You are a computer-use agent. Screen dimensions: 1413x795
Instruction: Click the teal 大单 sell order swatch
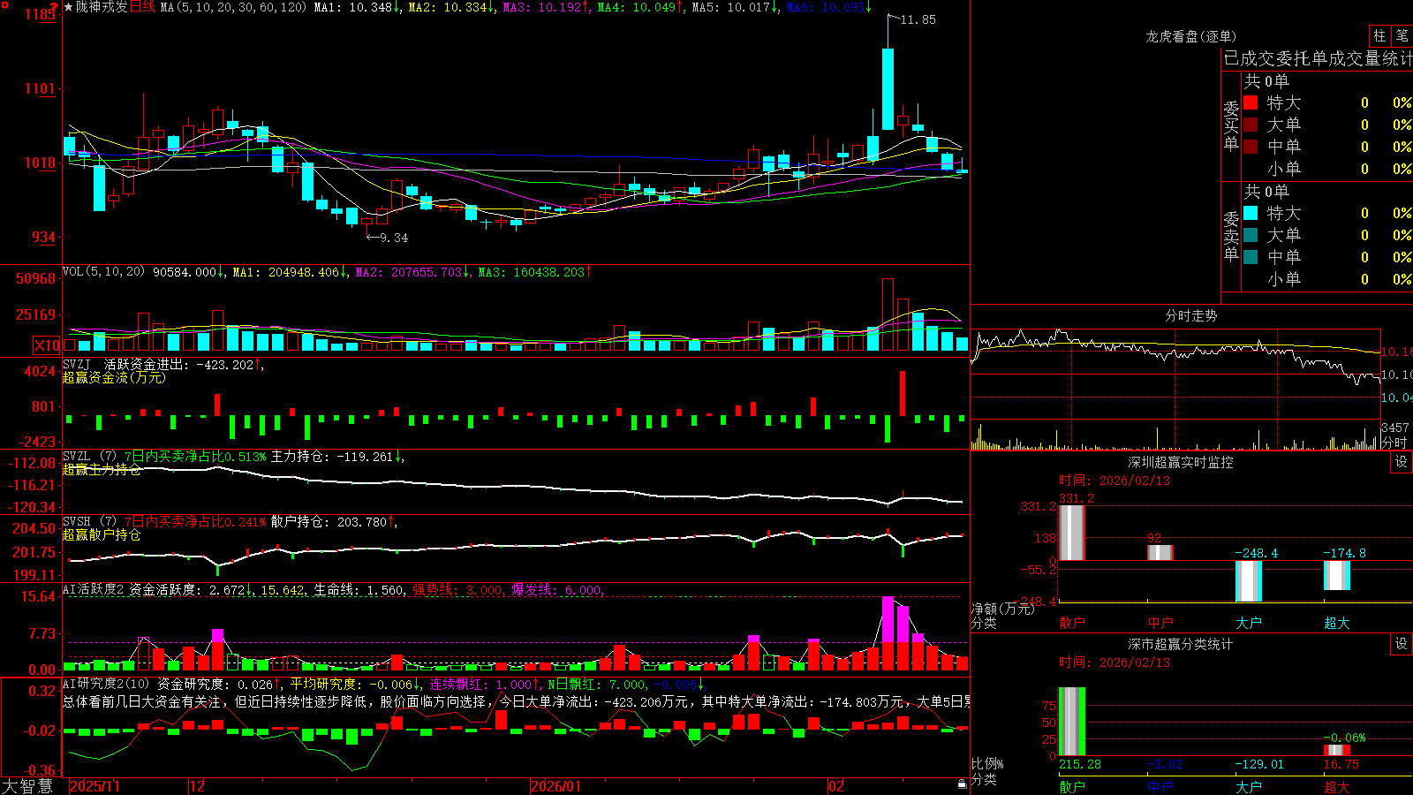tap(1251, 235)
